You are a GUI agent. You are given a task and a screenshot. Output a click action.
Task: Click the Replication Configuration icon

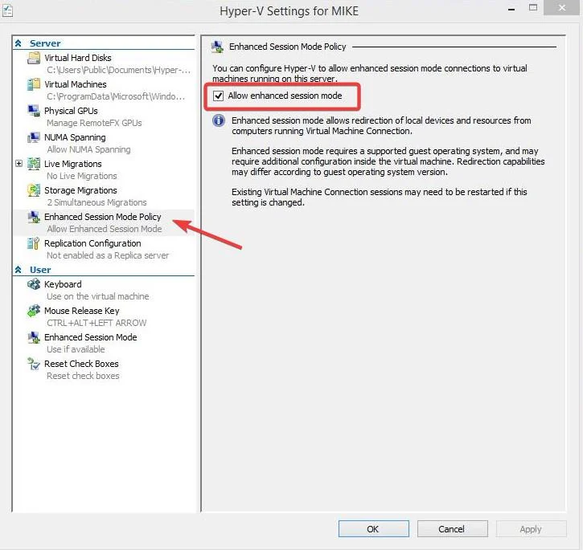coord(34,243)
